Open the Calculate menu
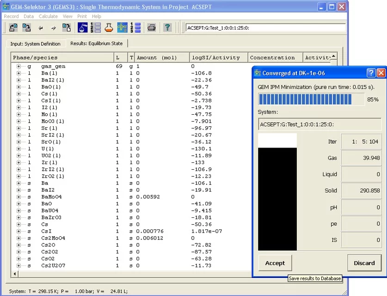Image resolution: width=387 pixels, height=296 pixels. click(48, 16)
